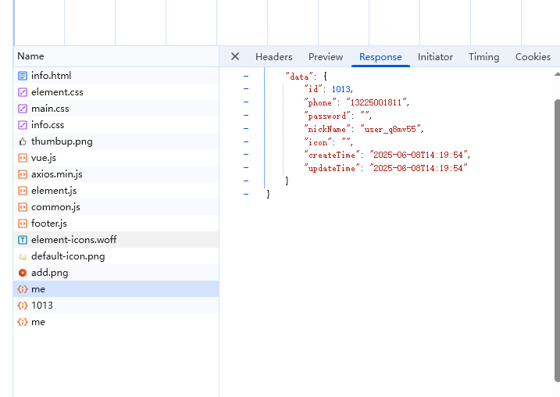Click the 1013 request's JSON icon

click(x=23, y=306)
